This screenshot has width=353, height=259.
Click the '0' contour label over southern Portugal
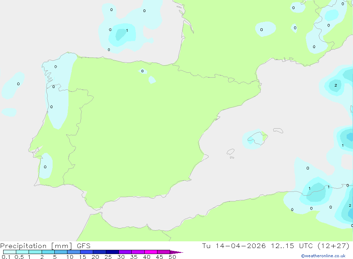tap(45, 167)
